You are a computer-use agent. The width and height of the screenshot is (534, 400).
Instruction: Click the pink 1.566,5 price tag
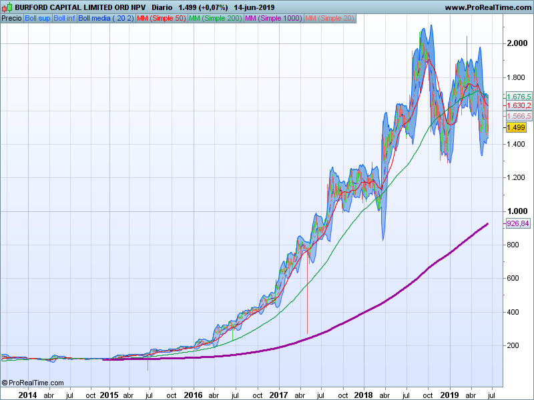[519, 116]
